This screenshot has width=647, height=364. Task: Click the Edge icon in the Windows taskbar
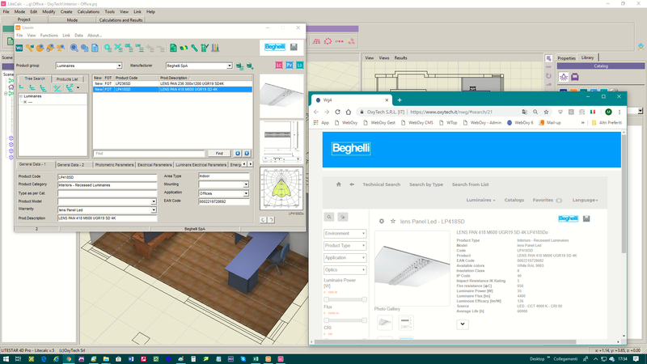point(44,359)
